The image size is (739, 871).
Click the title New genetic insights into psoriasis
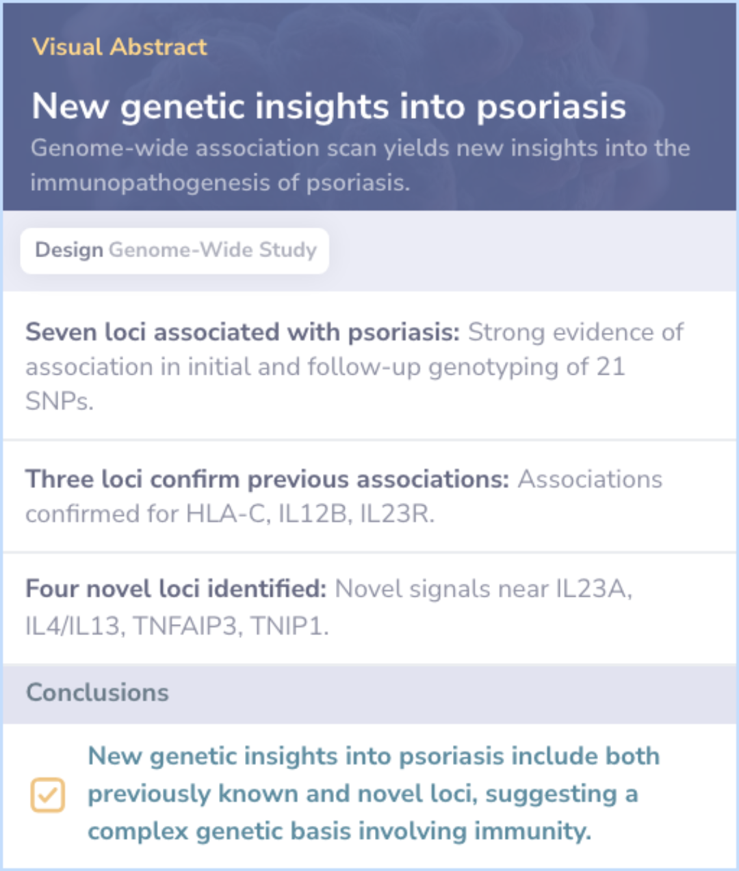(328, 107)
